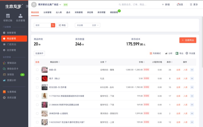Click 全选 to select all products
This screenshot has height=127, width=203.
point(37,62)
